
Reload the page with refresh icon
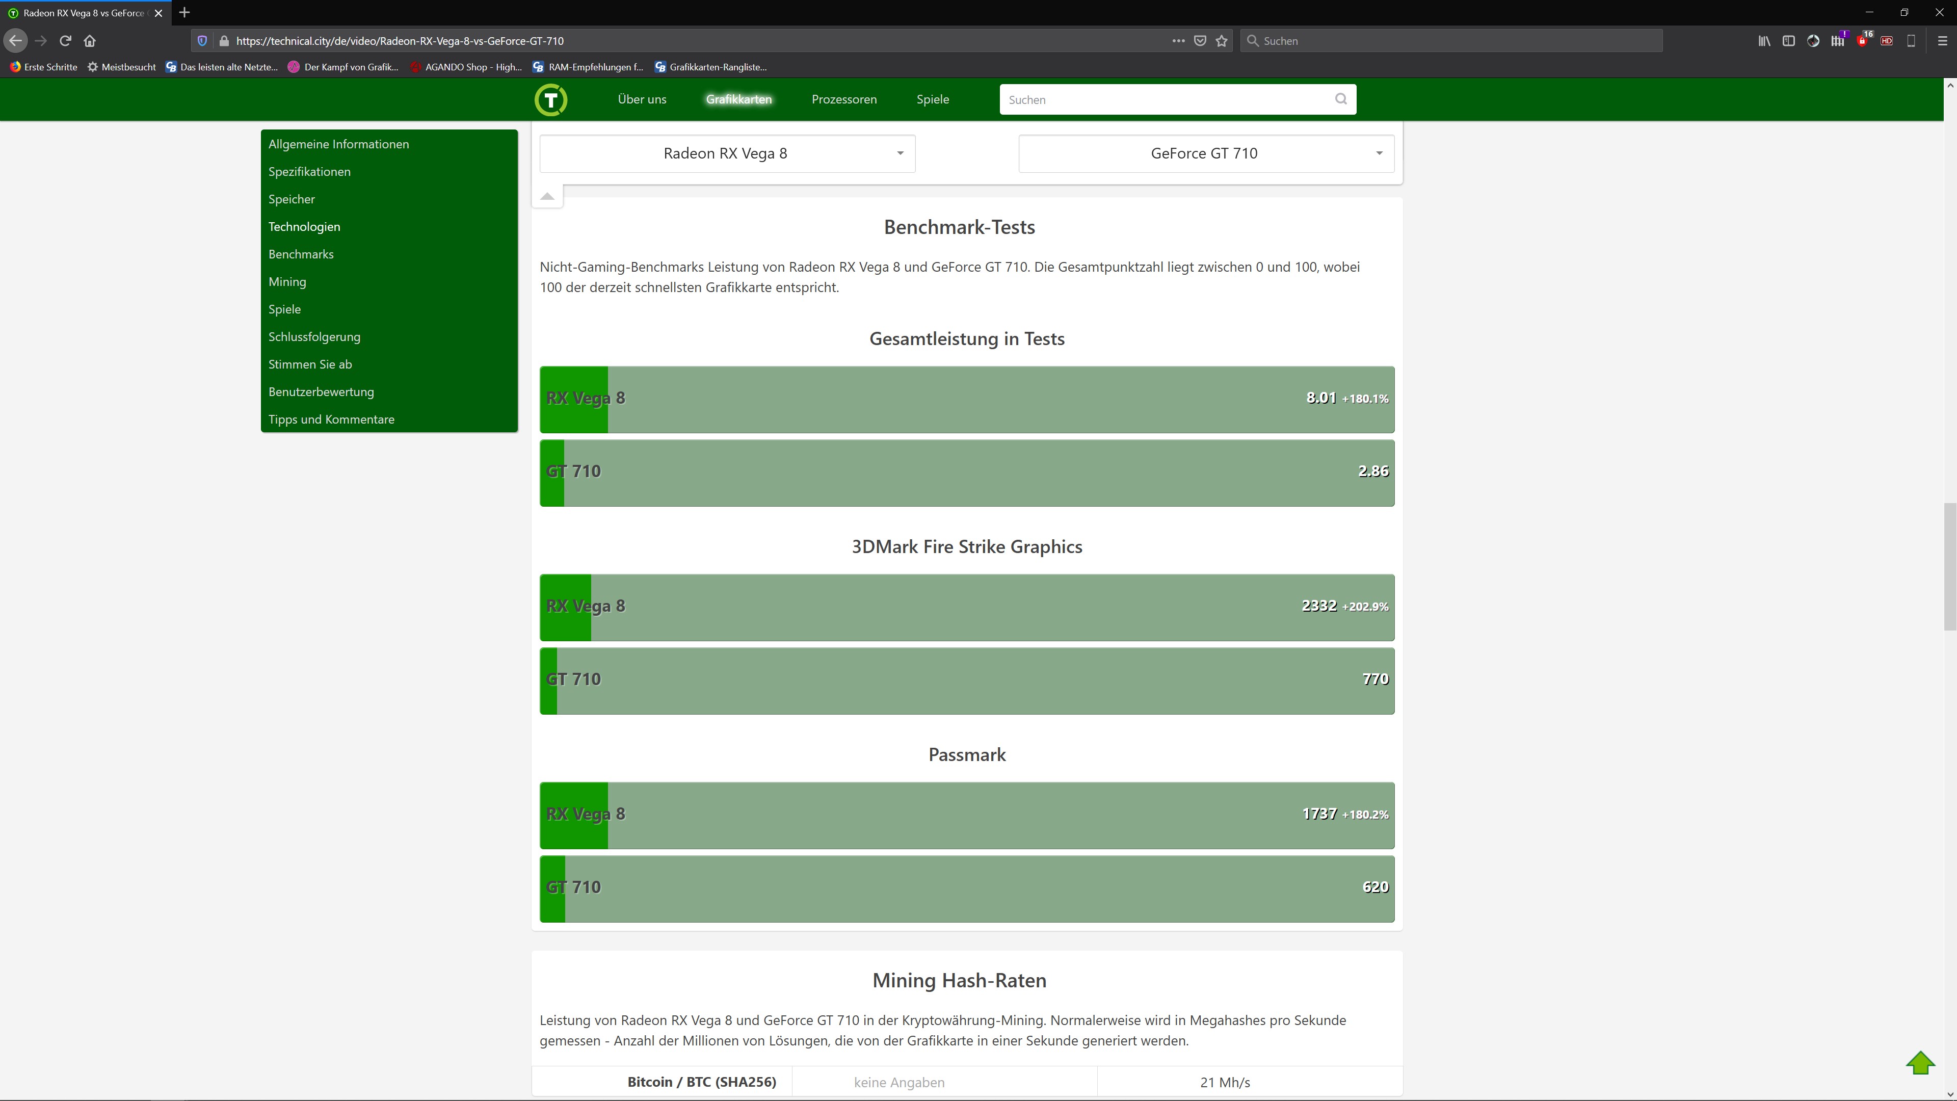65,41
